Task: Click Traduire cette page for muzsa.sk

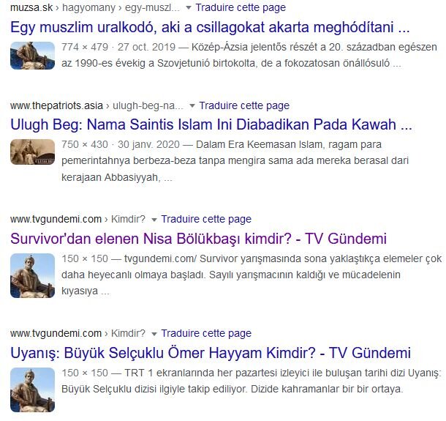Action: coord(241,8)
